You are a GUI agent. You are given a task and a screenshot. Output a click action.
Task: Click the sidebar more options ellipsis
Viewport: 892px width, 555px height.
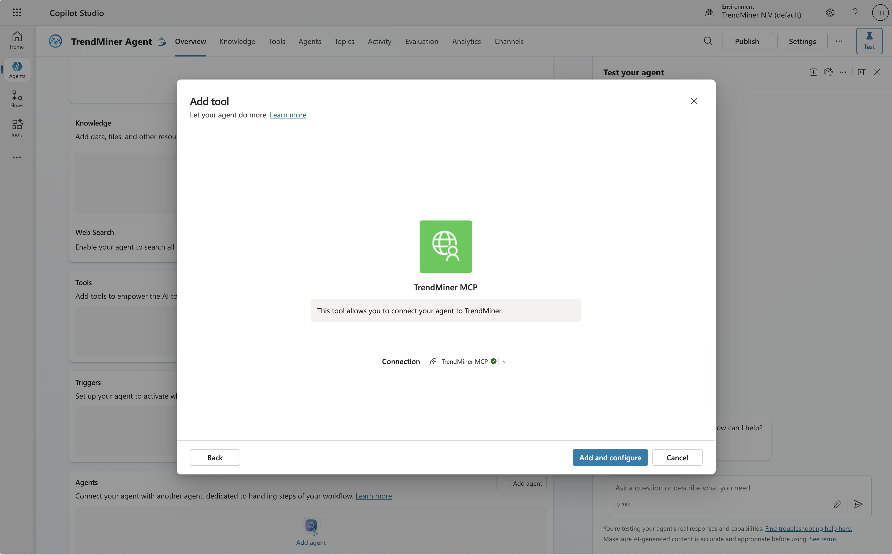click(x=17, y=157)
